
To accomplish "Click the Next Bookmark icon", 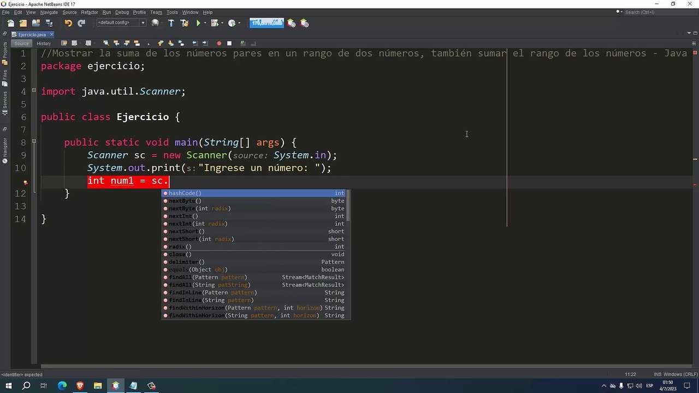I will coord(171,43).
